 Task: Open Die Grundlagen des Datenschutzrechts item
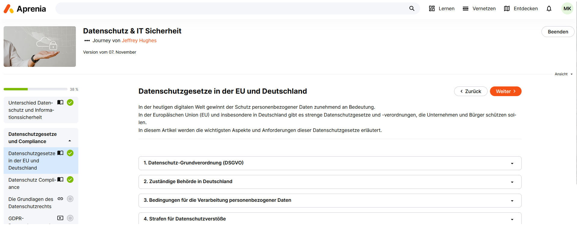pos(41,203)
